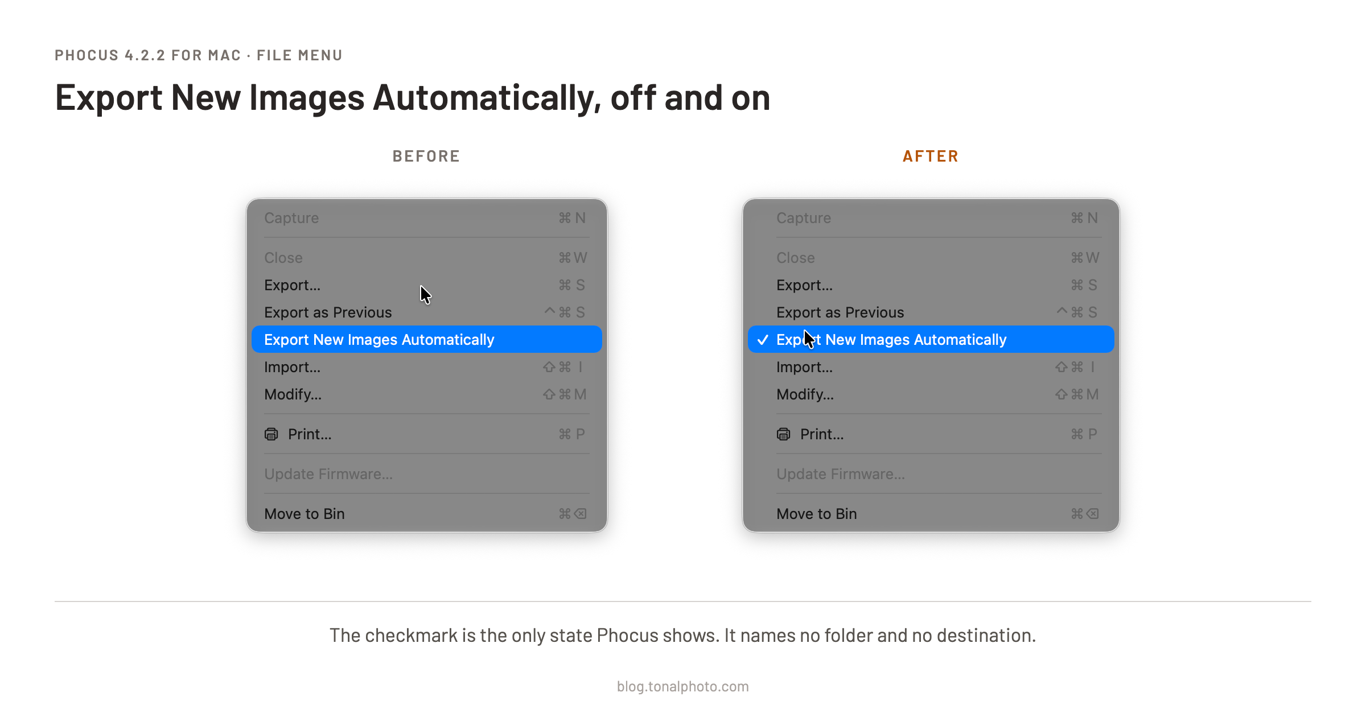This screenshot has height=717, width=1366.
Task: Click the blog.tonalphoto.com footer text
Action: click(683, 686)
